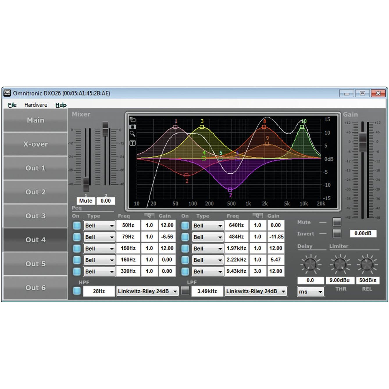This screenshot has width=389, height=389.
Task: Click the Omnitronic app icon in title bar
Action: point(7,93)
